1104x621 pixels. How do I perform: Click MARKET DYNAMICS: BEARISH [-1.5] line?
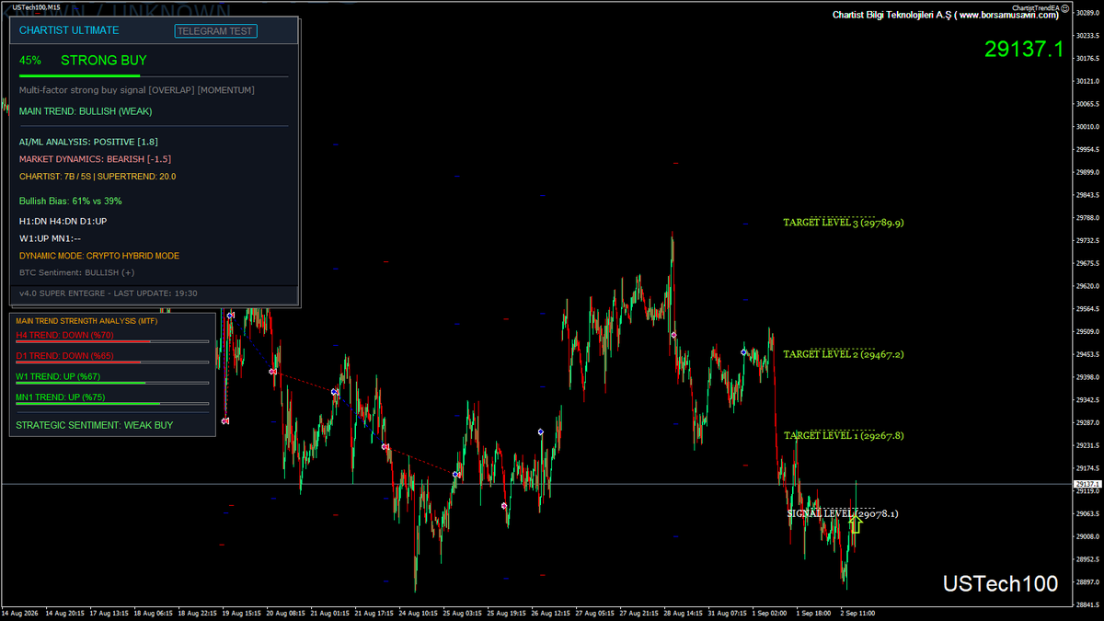[x=95, y=159]
